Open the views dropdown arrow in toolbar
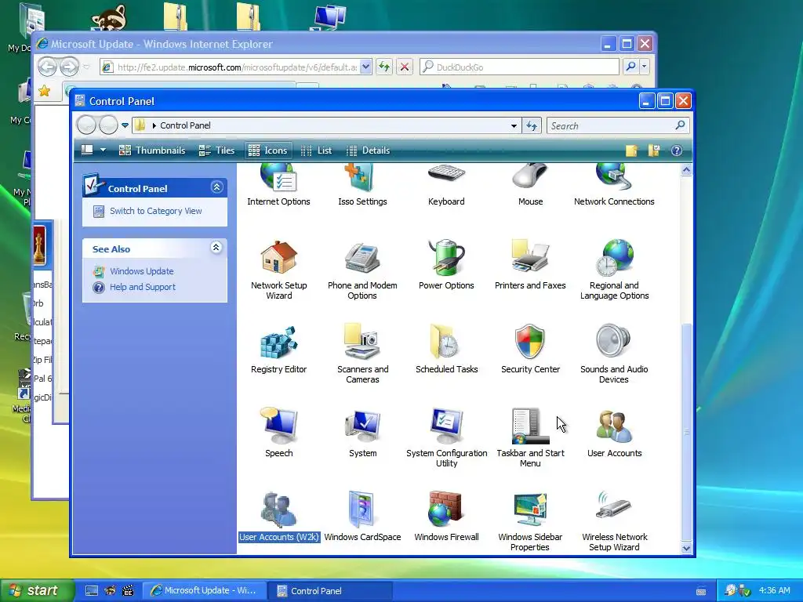Image resolution: width=803 pixels, height=602 pixels. tap(103, 150)
